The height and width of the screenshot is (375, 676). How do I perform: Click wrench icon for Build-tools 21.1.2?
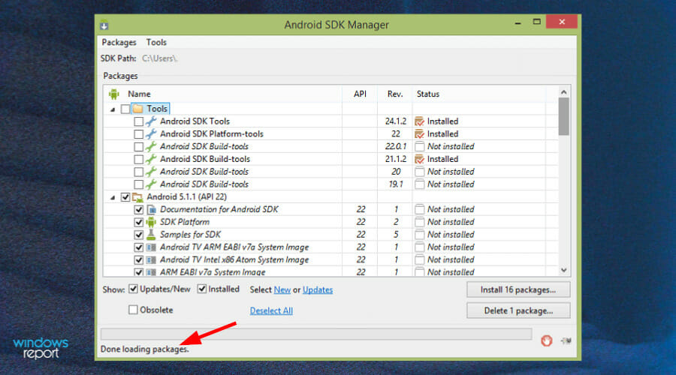pyautogui.click(x=151, y=159)
